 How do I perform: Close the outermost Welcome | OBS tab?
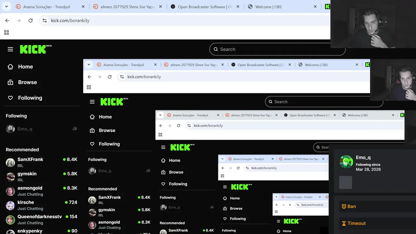point(315,6)
